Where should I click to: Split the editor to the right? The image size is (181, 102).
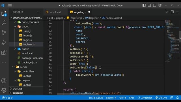click(172, 12)
